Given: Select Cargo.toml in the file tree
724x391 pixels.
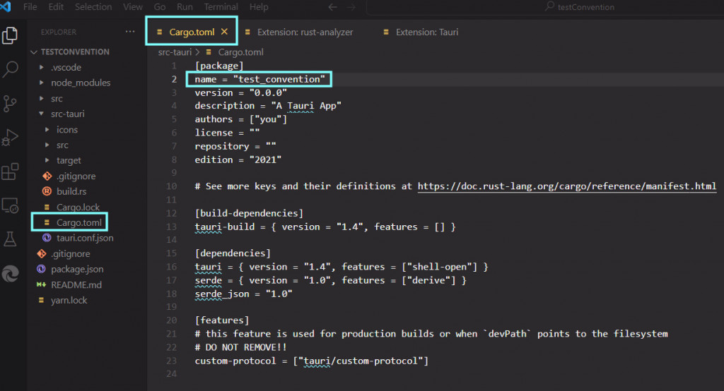Looking at the screenshot, I should coord(79,222).
